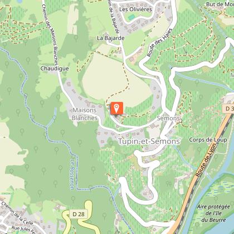
Task: Click the Tupin-et-Semons town label
Action: click(x=149, y=142)
